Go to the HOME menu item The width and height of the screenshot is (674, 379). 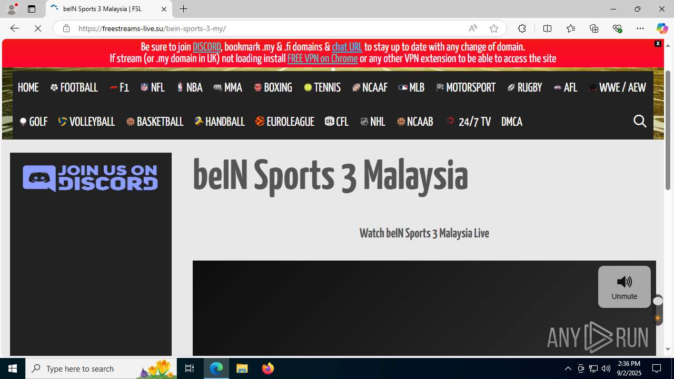point(28,87)
